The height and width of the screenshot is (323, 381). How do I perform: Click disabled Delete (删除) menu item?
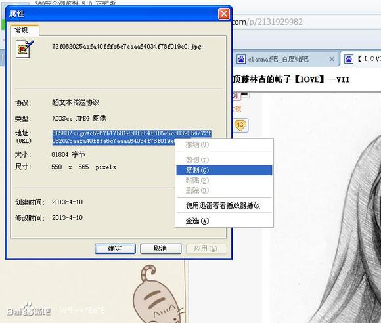[x=224, y=190]
